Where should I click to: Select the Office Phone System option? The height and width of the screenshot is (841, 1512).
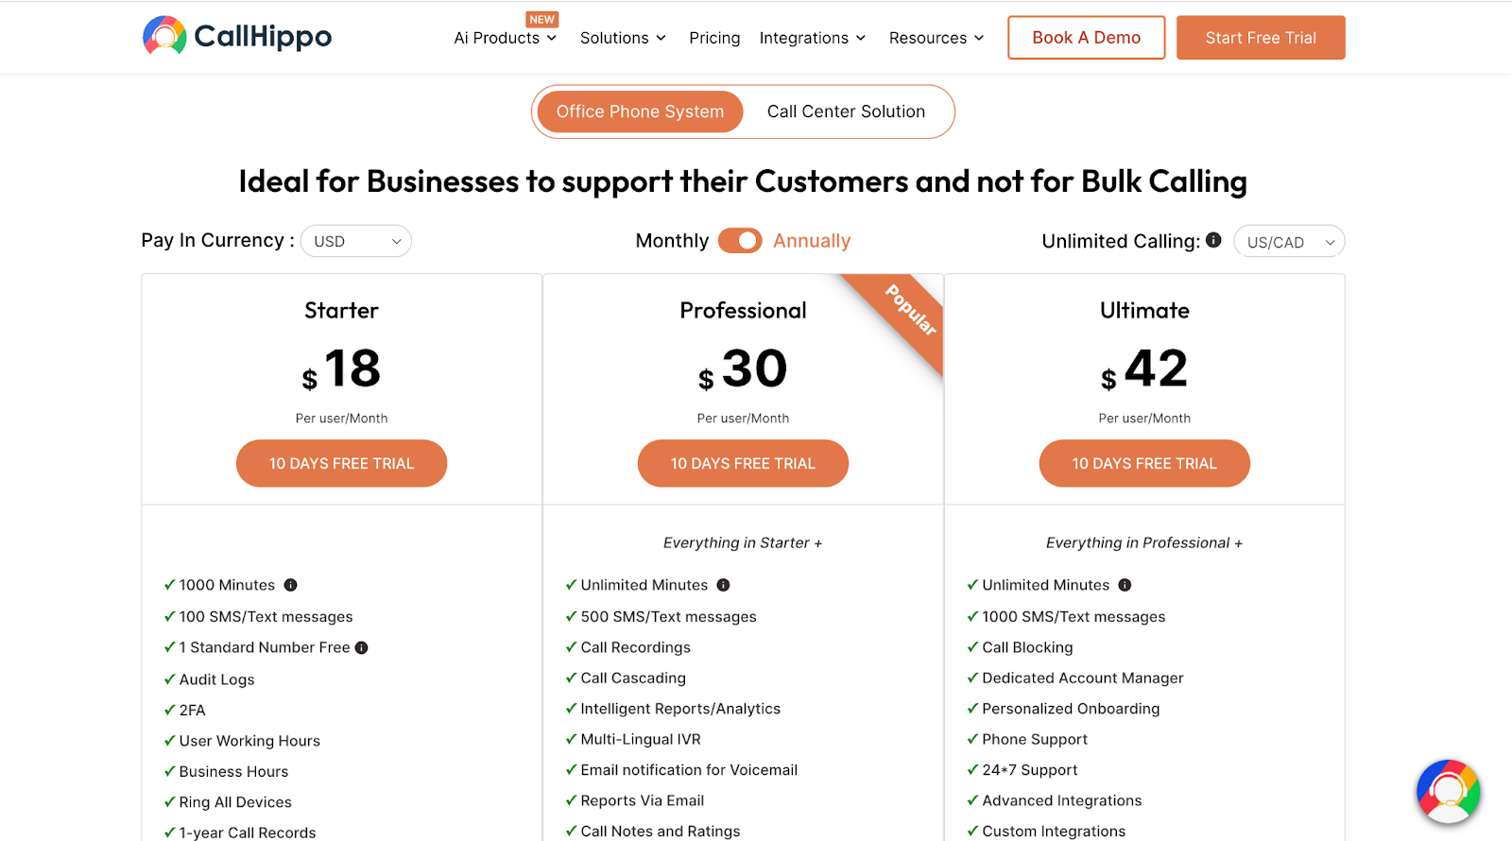640,112
